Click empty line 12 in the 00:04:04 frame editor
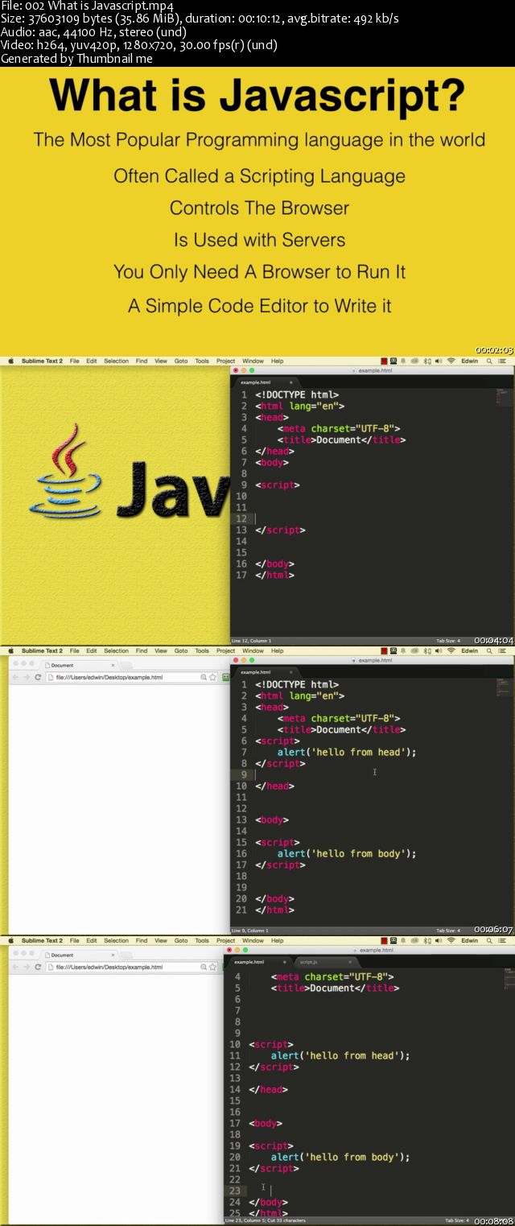Viewport: 515px width, 1226px height. pyautogui.click(x=370, y=519)
